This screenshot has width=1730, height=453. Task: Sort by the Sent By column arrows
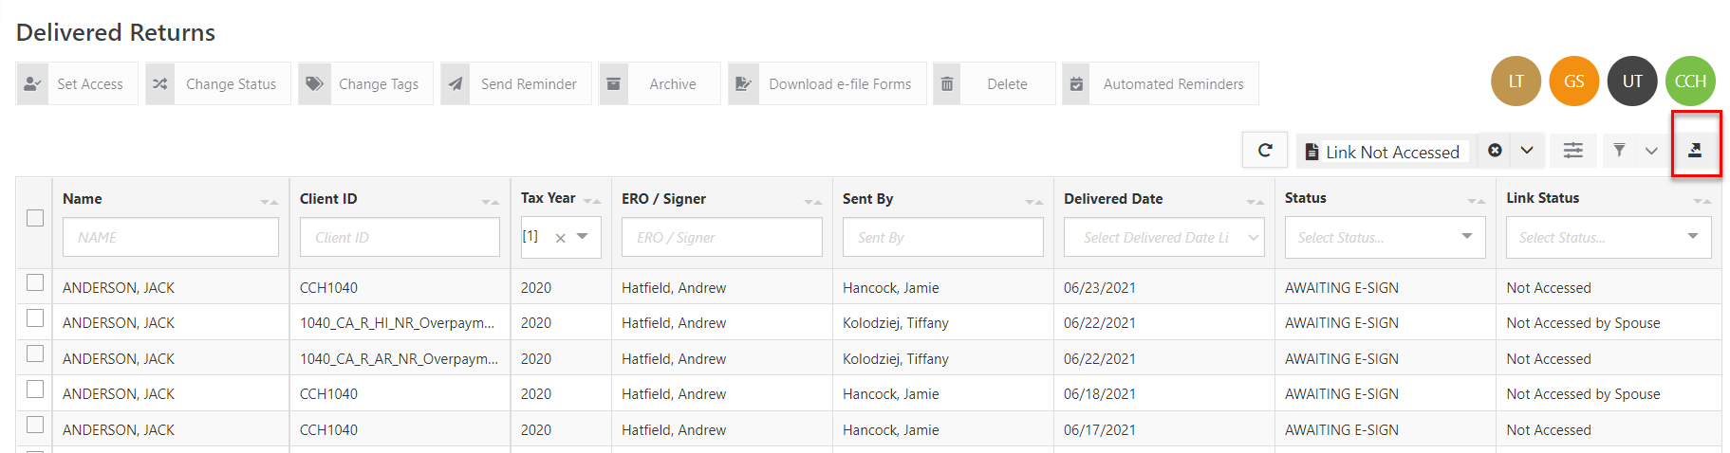tap(1034, 201)
